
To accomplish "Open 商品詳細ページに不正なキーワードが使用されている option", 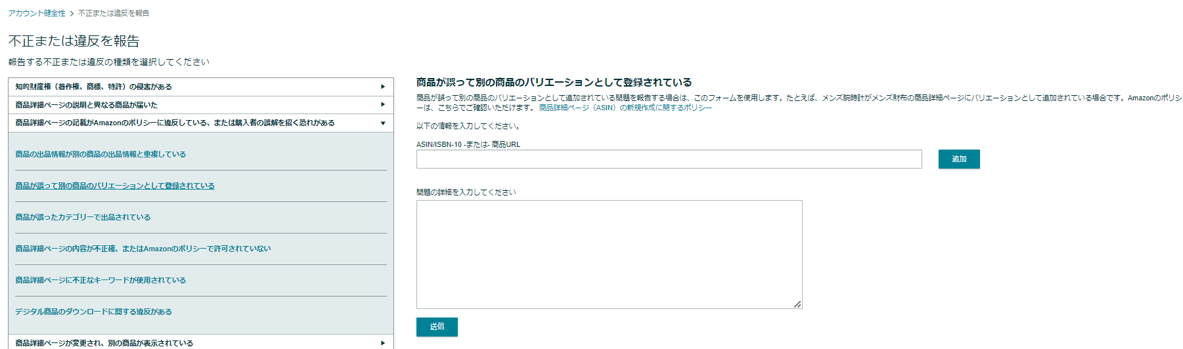I will pos(100,280).
